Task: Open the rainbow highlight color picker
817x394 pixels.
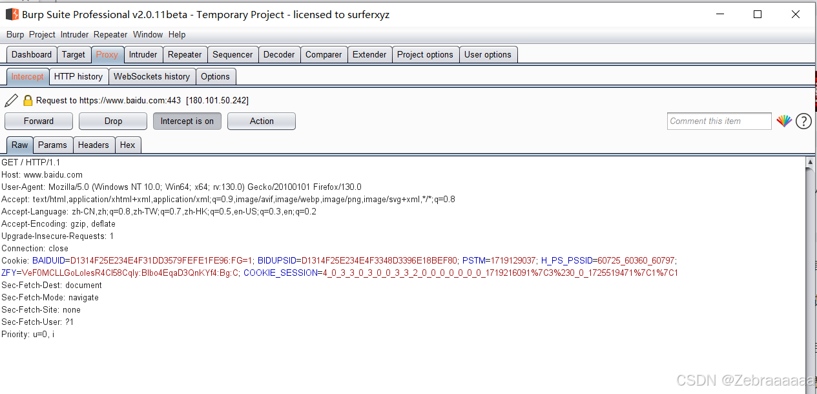Action: tap(784, 121)
